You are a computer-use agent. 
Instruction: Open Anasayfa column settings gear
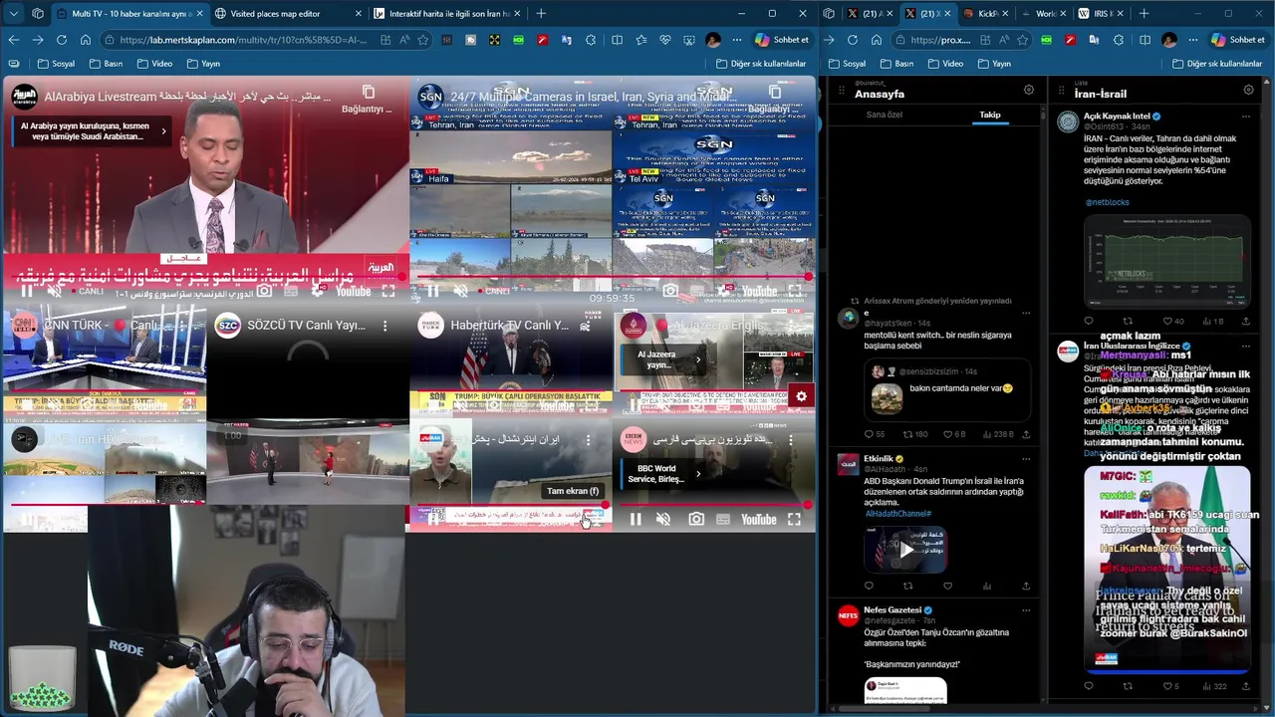point(1029,90)
